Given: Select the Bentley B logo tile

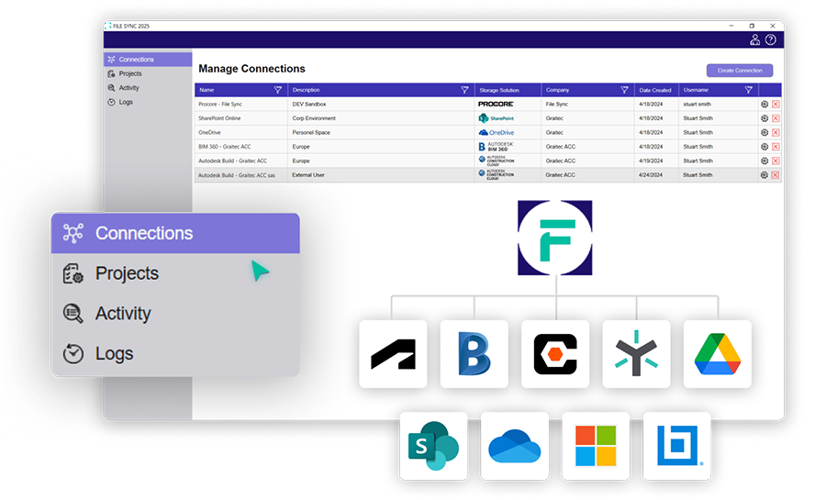Looking at the screenshot, I should point(474,354).
